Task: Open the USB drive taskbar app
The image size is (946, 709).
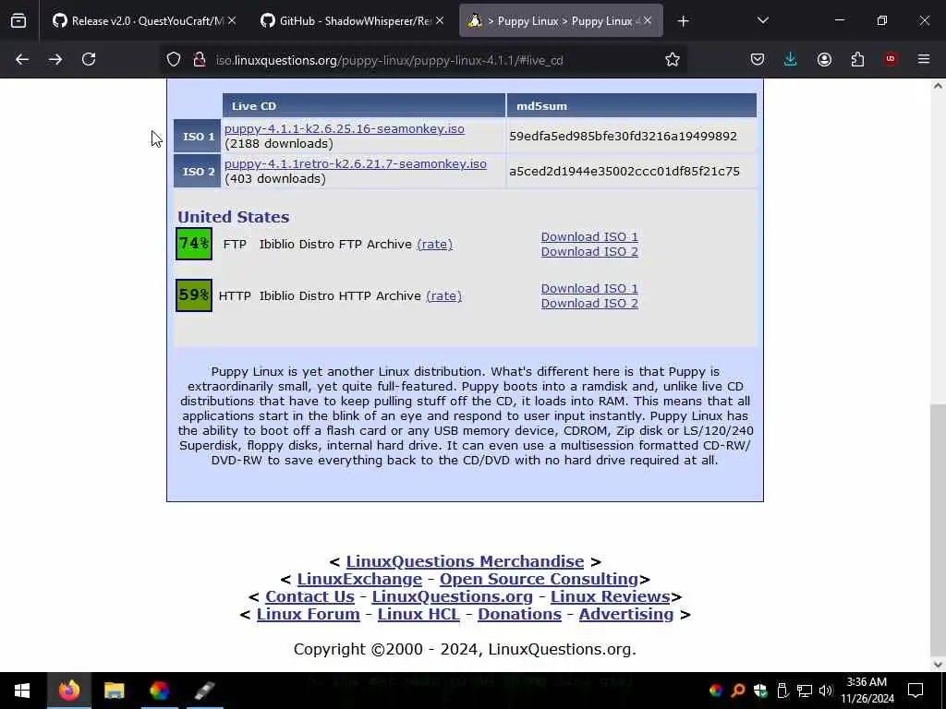Action: pyautogui.click(x=205, y=691)
